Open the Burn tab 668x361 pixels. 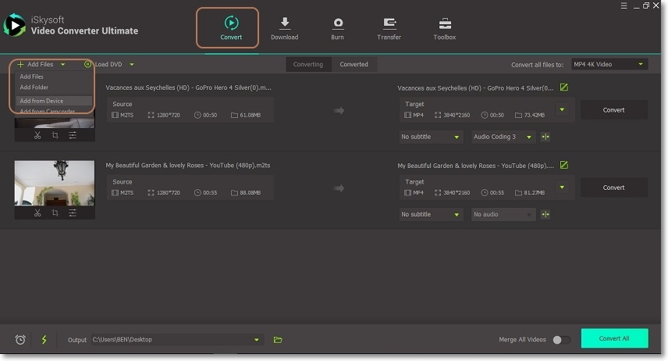coord(337,28)
